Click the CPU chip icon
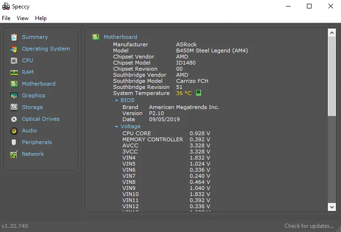The width and height of the screenshot is (341, 232). pos(14,60)
